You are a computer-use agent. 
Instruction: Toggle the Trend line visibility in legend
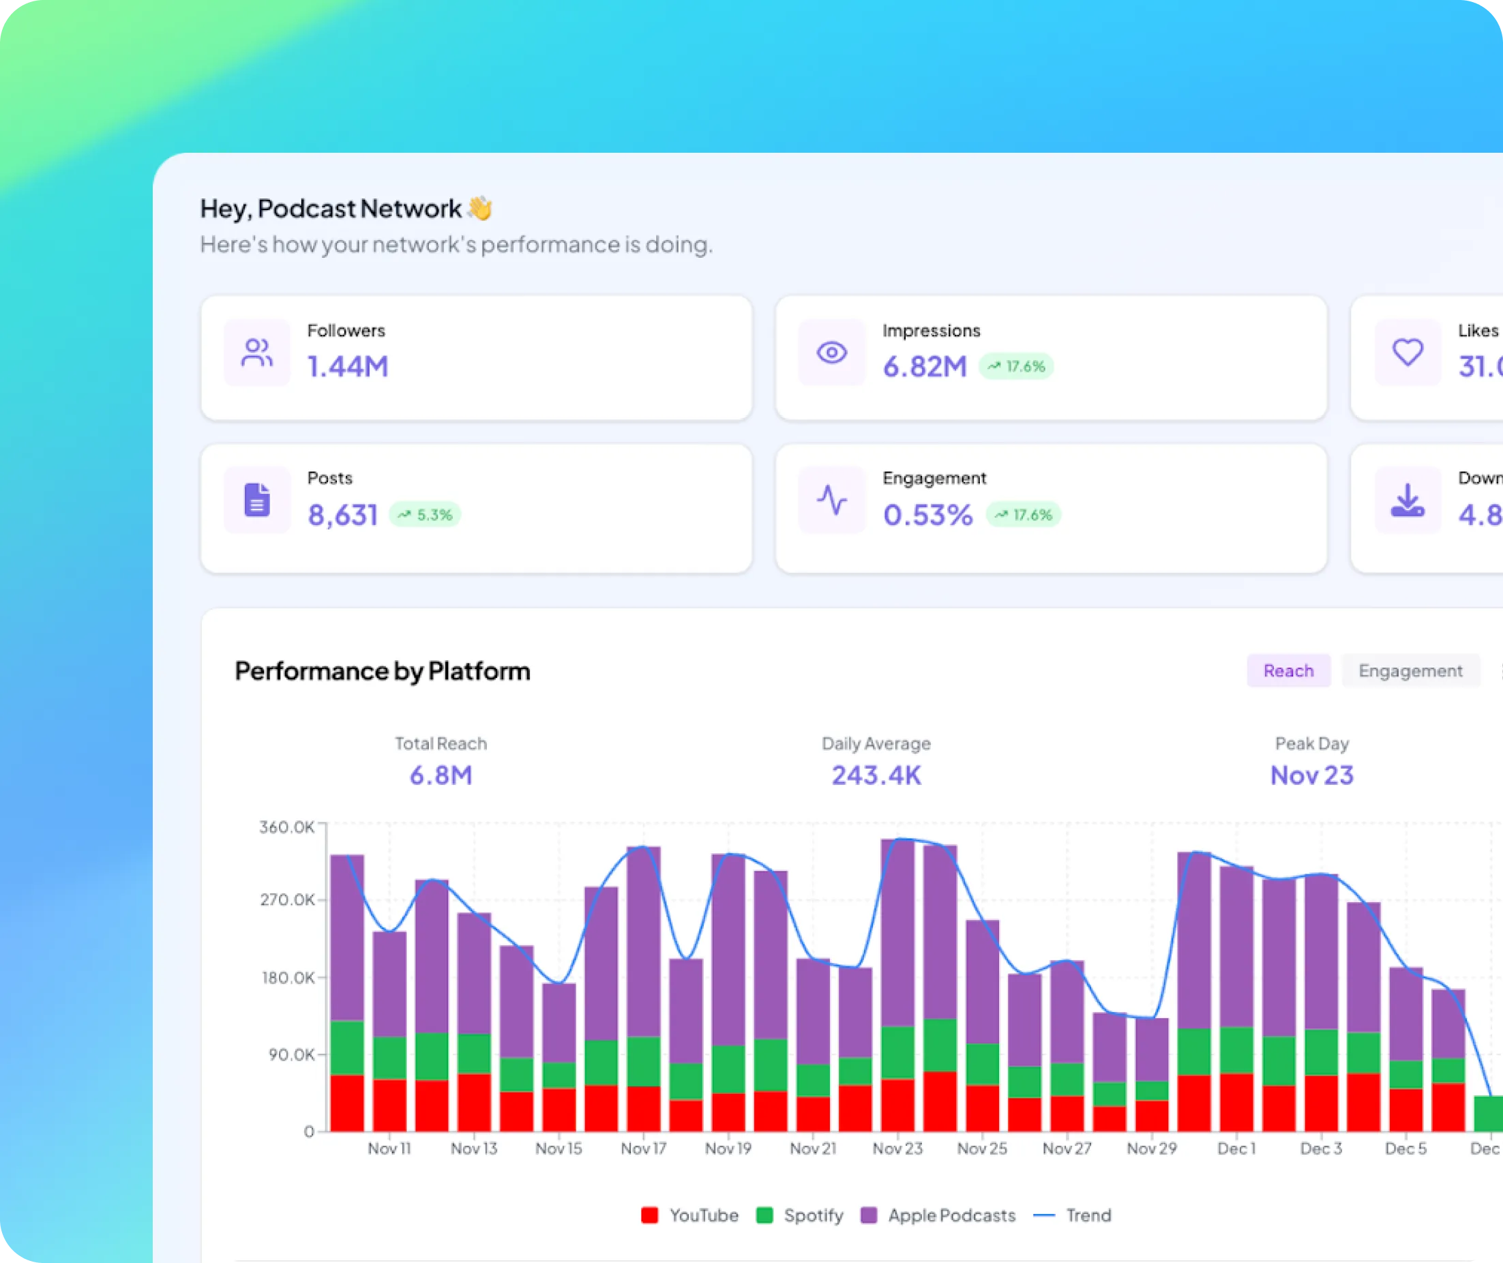coord(1072,1215)
